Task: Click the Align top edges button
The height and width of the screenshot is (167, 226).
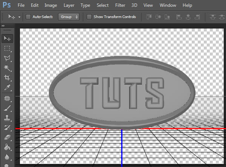Action: 149,17
